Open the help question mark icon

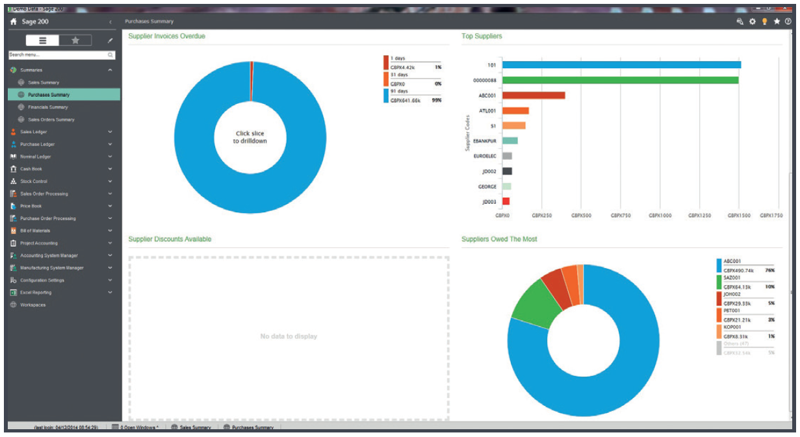click(788, 21)
